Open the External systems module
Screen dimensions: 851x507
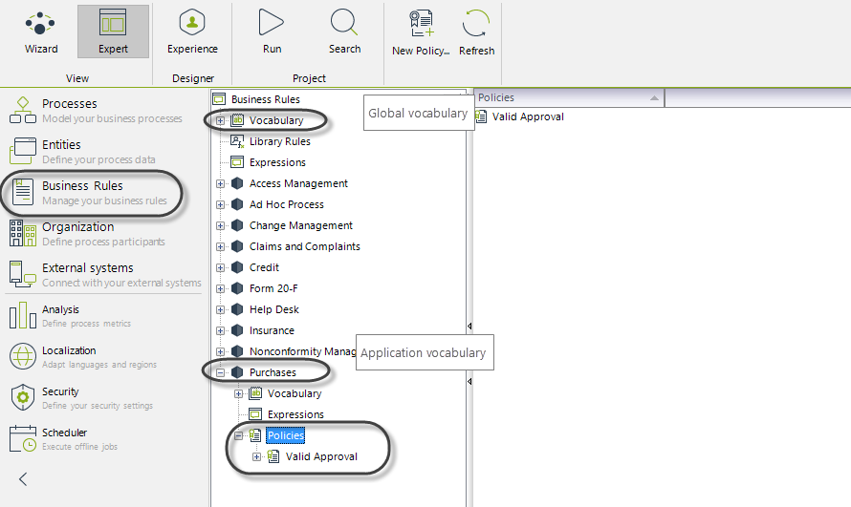point(105,275)
